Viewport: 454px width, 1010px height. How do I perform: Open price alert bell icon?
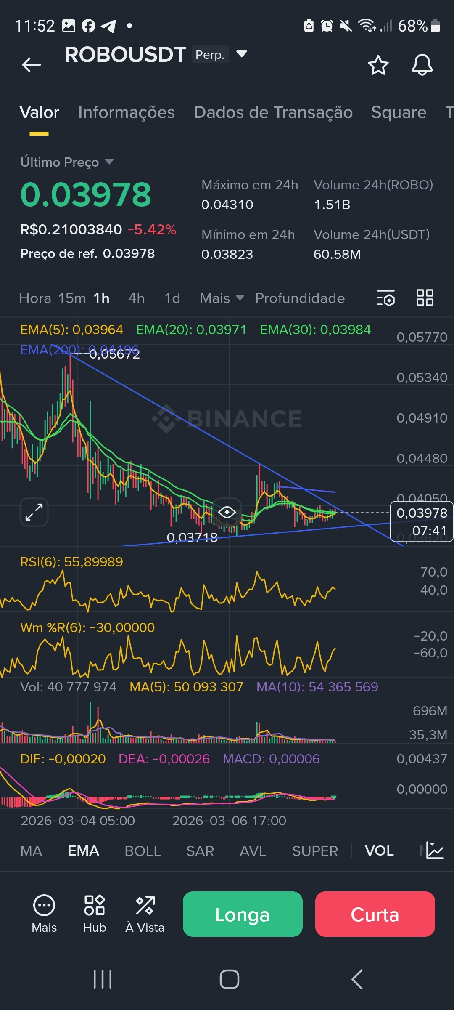click(422, 65)
